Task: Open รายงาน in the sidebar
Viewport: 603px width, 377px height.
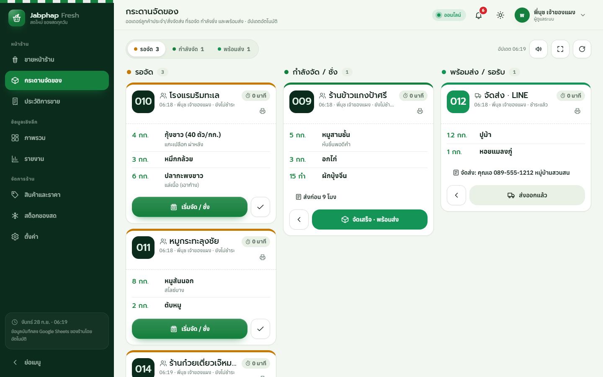Action: 57,159
